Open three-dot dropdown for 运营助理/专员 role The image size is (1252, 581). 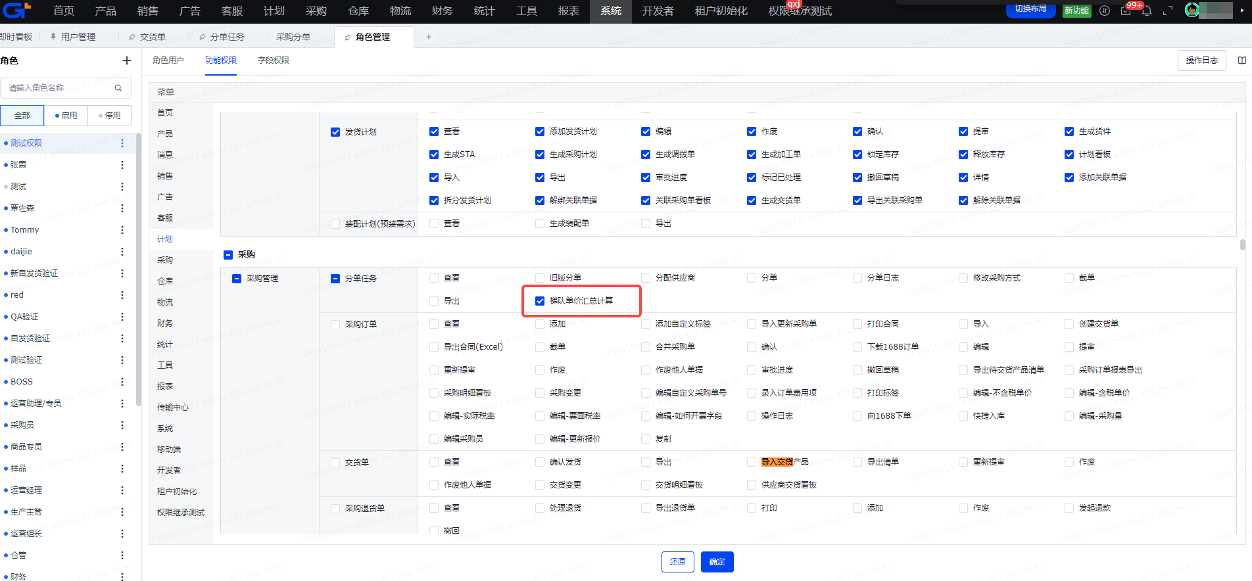pyautogui.click(x=122, y=403)
